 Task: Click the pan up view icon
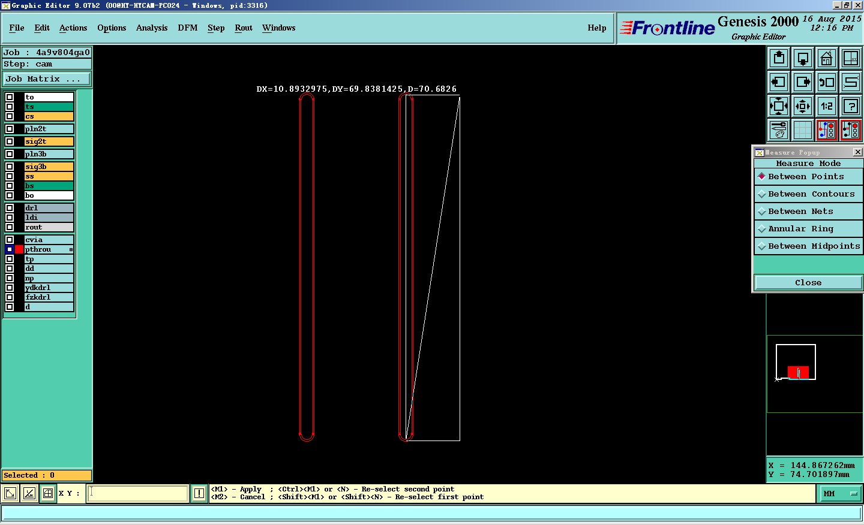[779, 58]
